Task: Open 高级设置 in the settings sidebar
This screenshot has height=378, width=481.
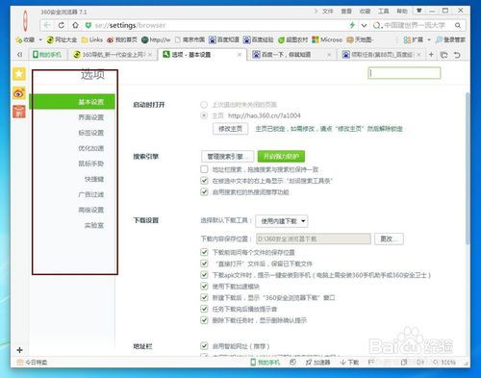Action: coord(90,210)
